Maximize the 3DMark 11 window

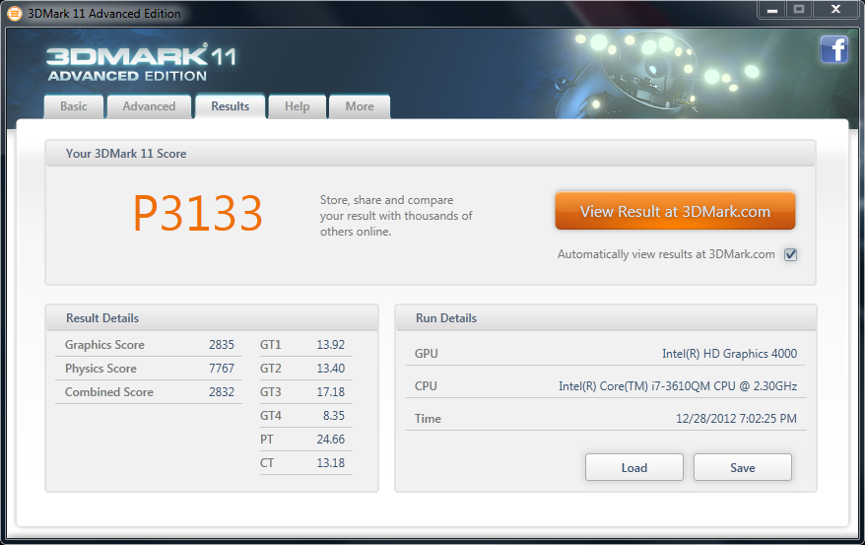[x=798, y=10]
